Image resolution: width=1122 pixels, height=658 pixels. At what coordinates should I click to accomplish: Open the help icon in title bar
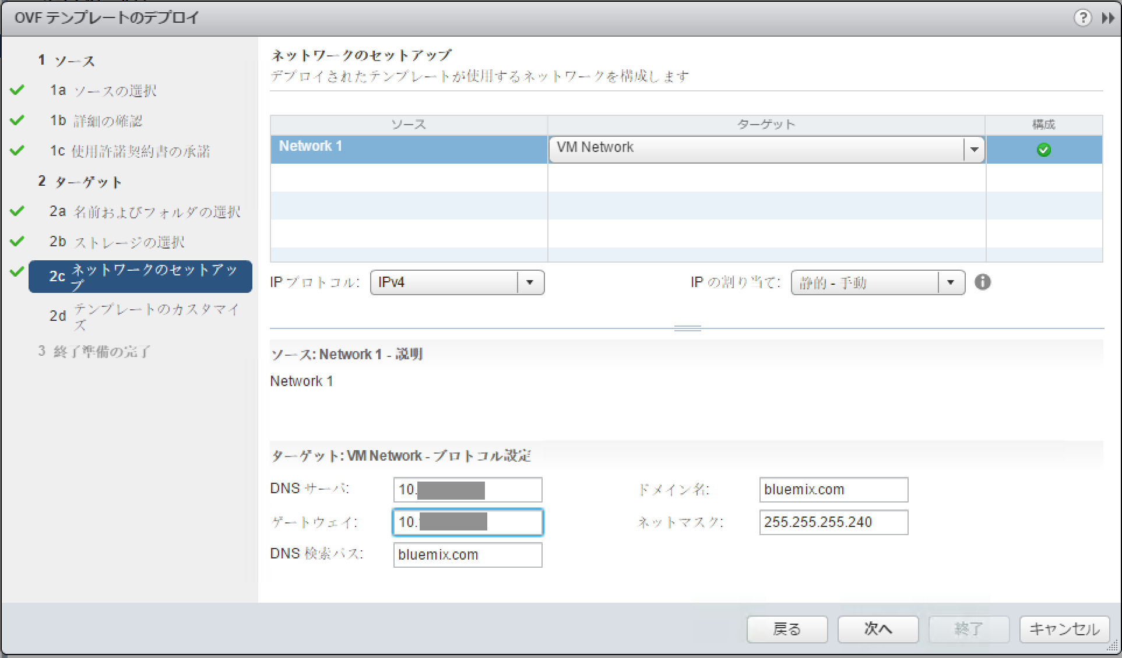coord(1083,18)
